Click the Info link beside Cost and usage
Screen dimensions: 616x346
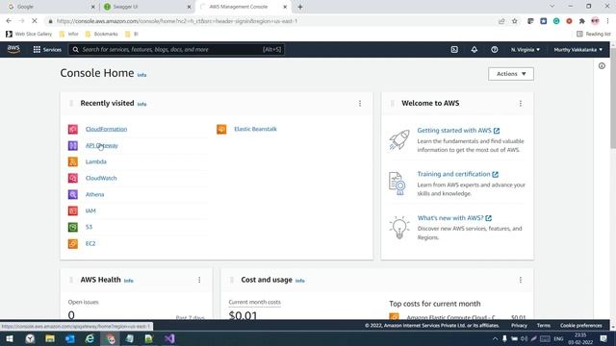[299, 281]
